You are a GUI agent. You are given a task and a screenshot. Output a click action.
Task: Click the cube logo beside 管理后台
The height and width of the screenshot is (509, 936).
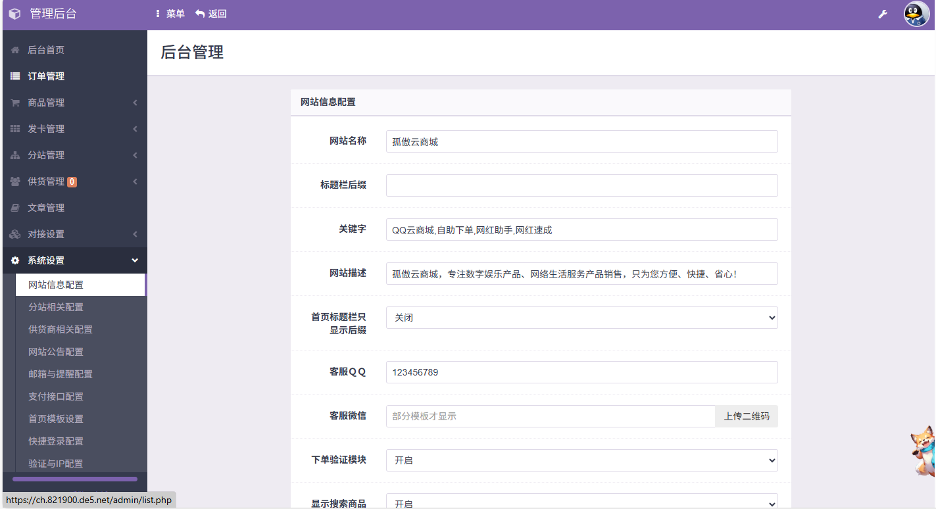coord(14,14)
